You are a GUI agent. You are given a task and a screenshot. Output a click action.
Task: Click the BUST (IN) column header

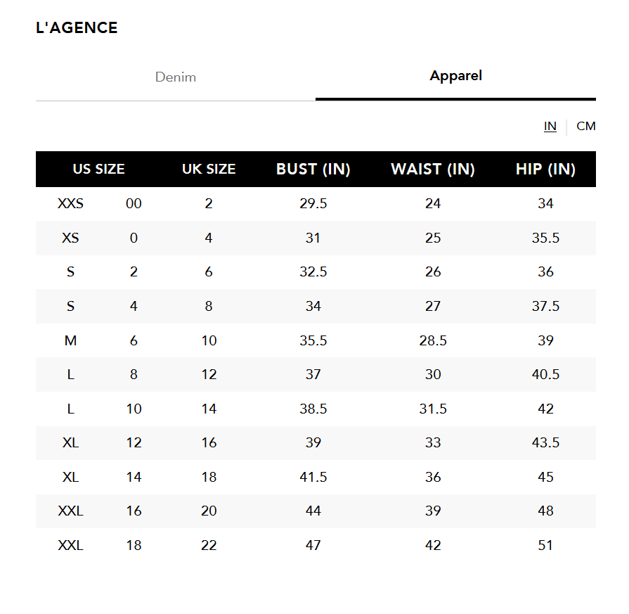click(313, 170)
